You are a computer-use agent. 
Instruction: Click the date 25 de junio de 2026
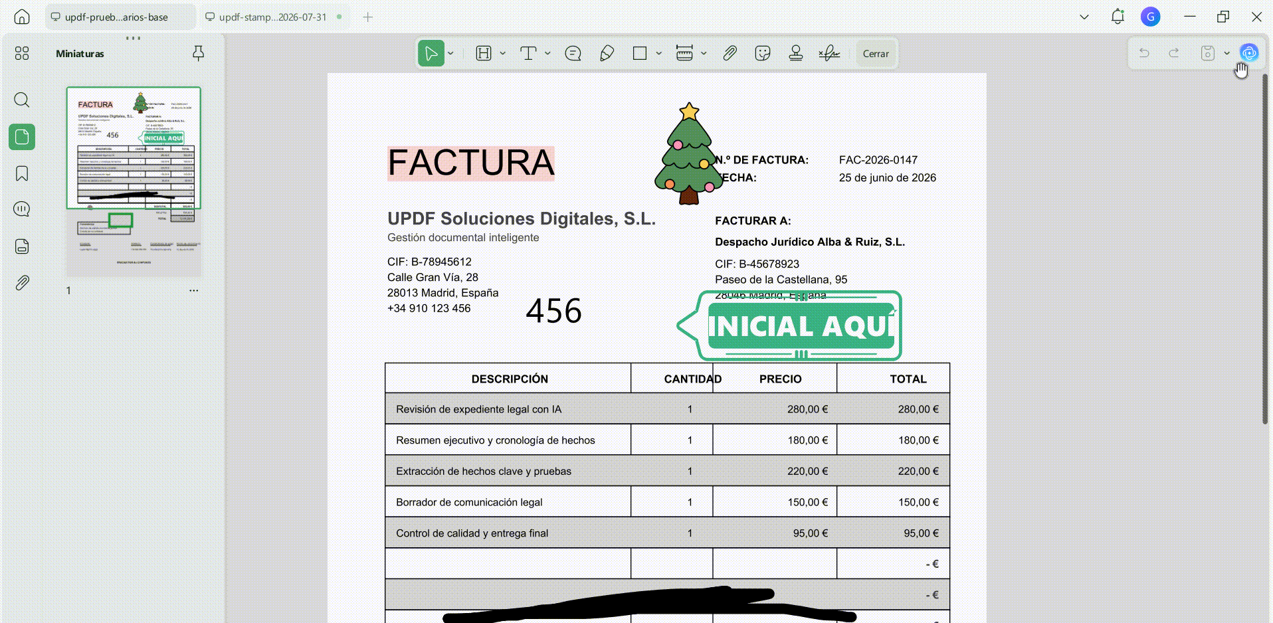click(x=888, y=178)
